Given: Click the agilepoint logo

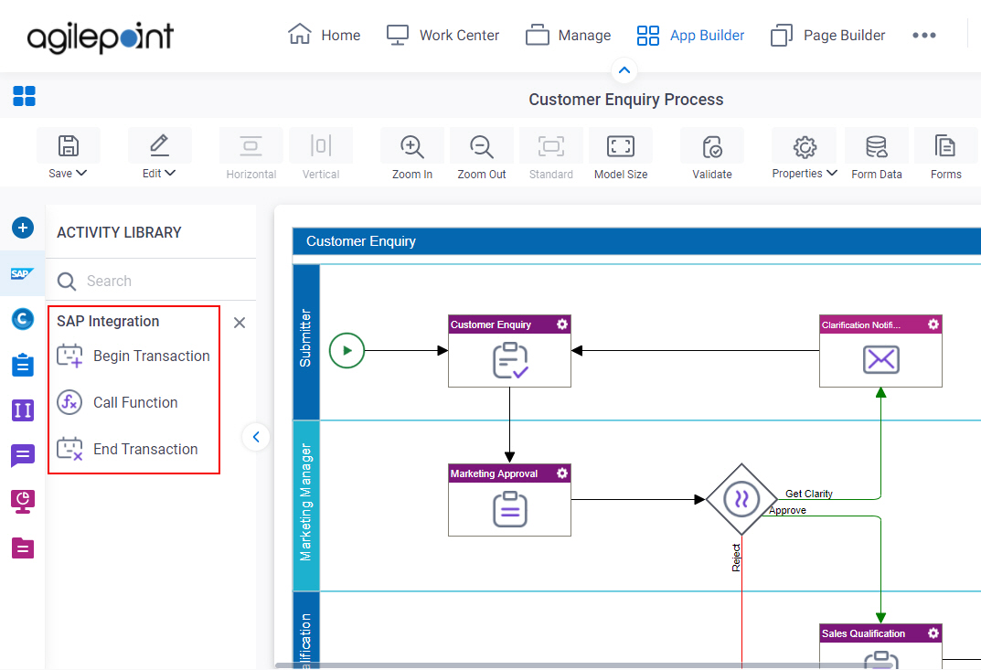Looking at the screenshot, I should (x=100, y=37).
